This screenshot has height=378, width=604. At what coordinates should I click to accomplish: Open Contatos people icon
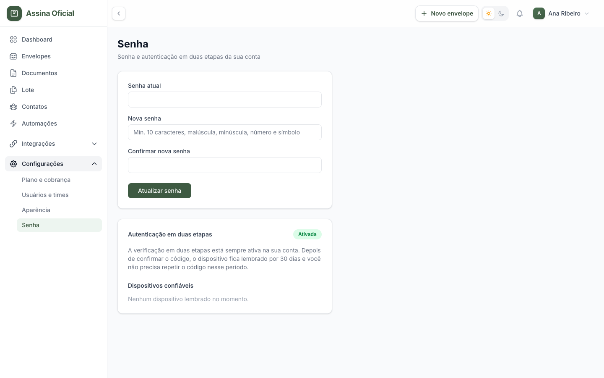[x=13, y=107]
